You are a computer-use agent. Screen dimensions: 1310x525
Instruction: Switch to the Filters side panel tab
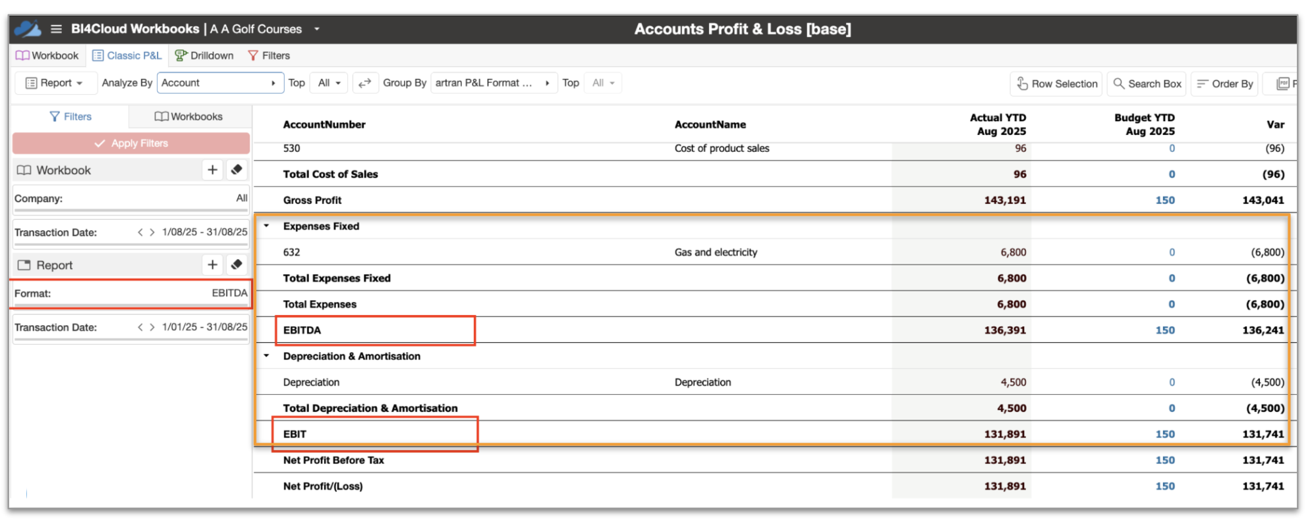pos(71,116)
